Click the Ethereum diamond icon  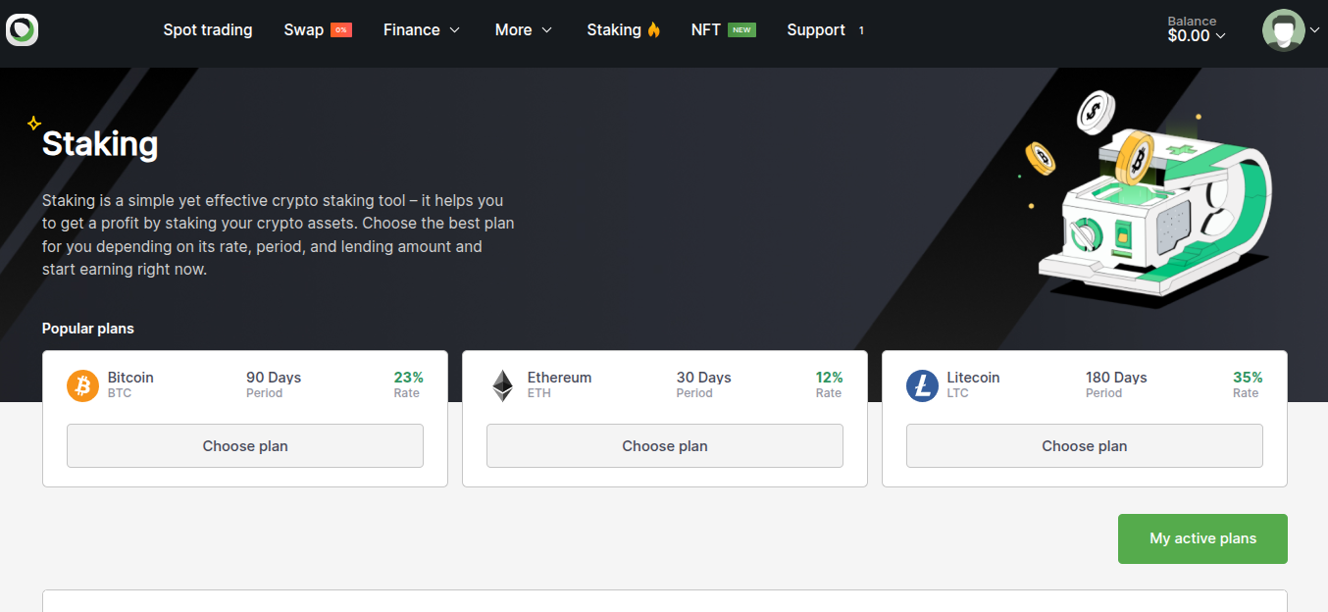coord(502,385)
